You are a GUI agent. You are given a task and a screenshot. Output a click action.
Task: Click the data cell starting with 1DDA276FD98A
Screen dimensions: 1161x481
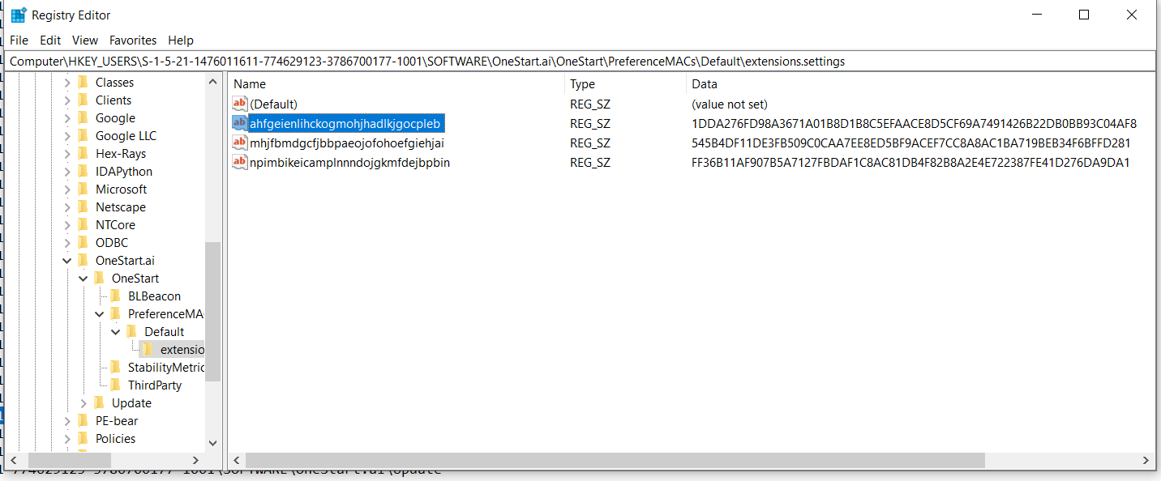coord(914,124)
